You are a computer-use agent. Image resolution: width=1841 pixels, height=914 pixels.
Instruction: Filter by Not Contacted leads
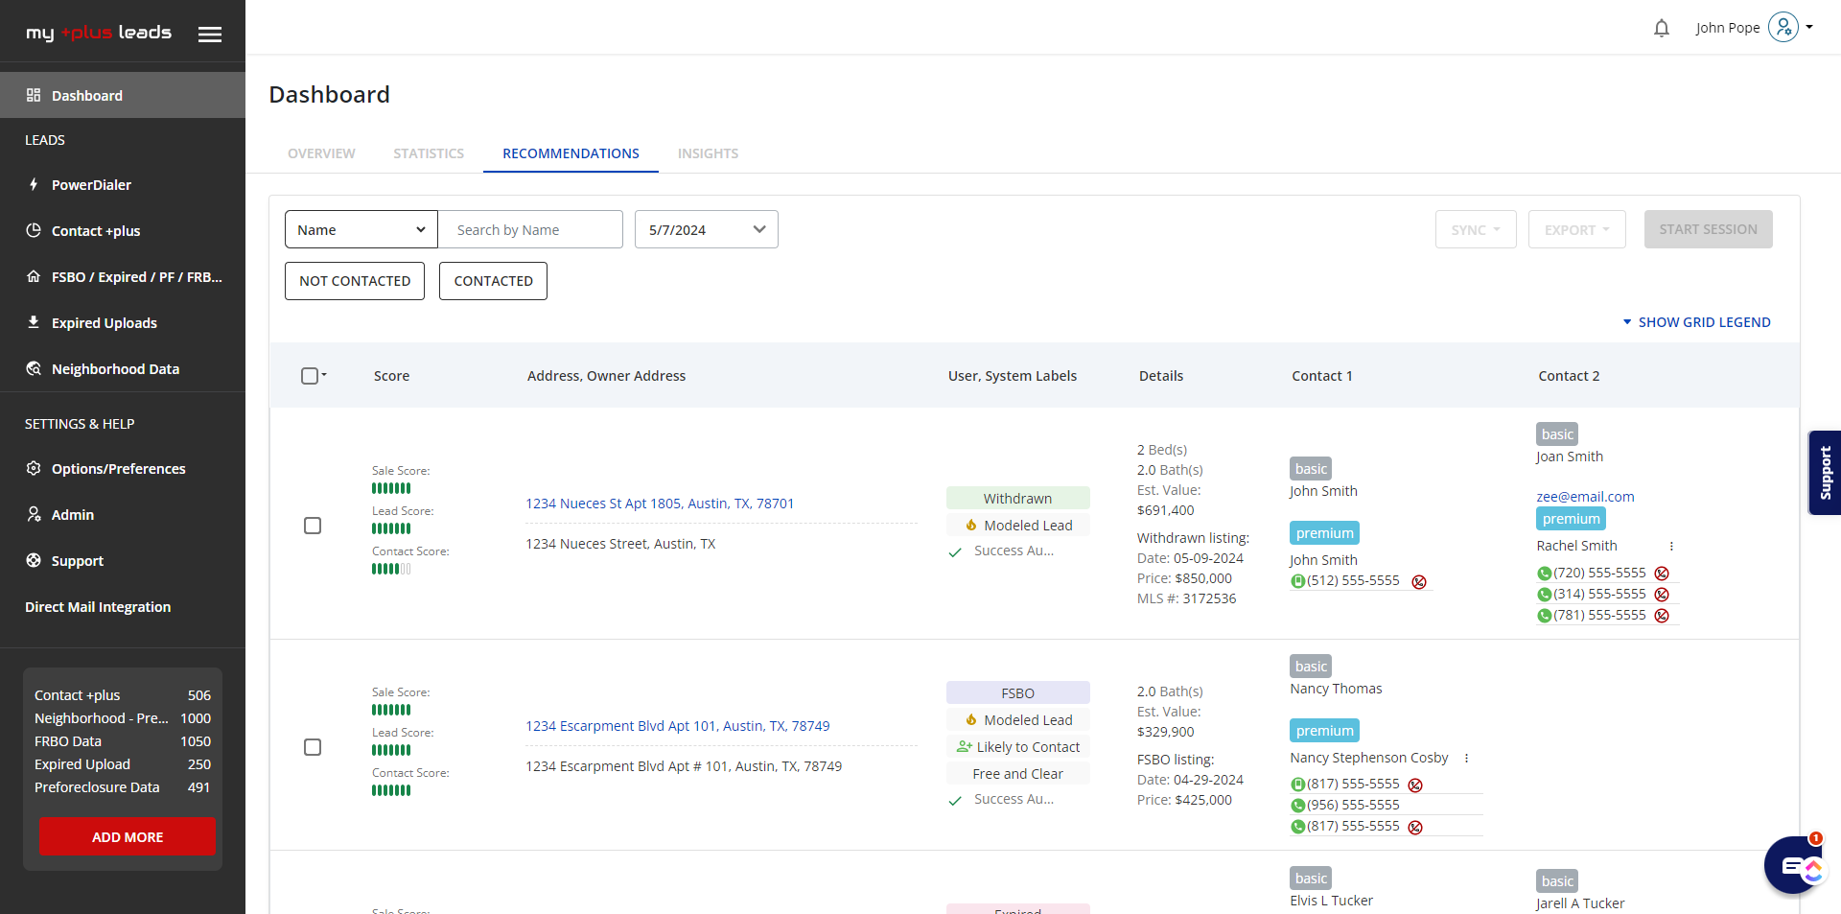[355, 281]
